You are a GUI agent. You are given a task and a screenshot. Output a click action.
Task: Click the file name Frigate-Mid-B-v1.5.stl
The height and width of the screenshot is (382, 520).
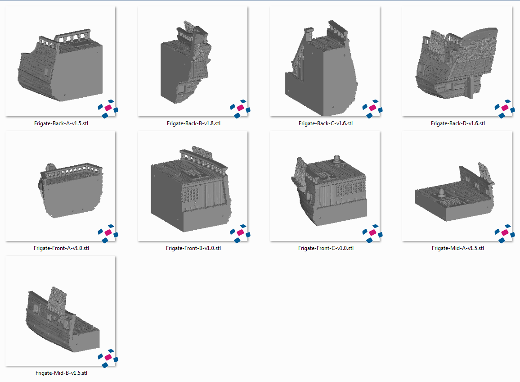click(61, 373)
